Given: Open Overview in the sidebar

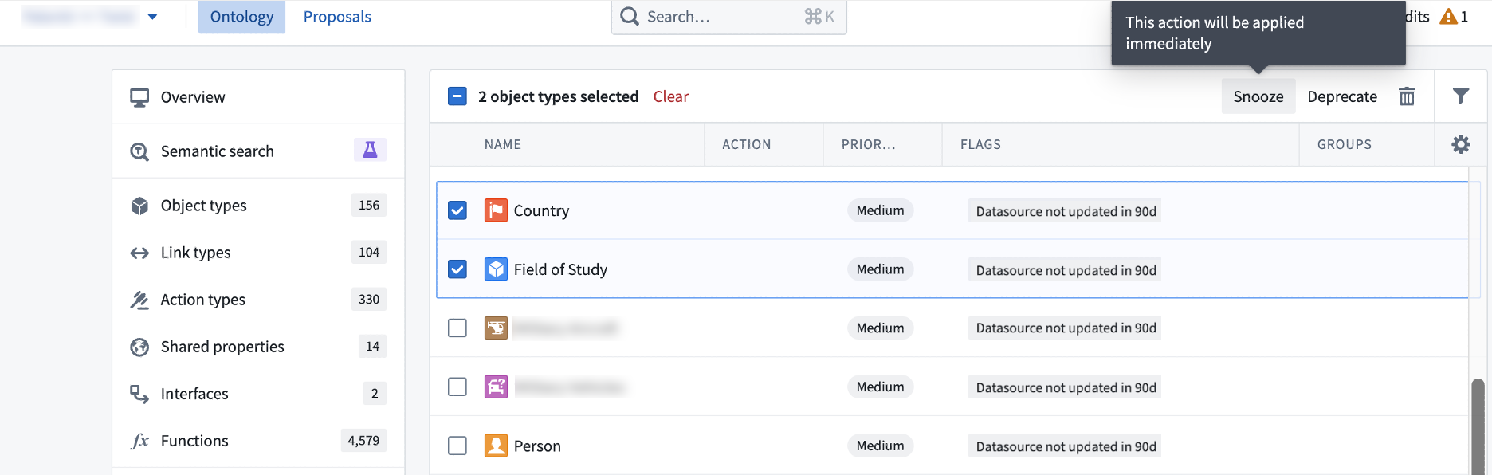Looking at the screenshot, I should tap(258, 97).
